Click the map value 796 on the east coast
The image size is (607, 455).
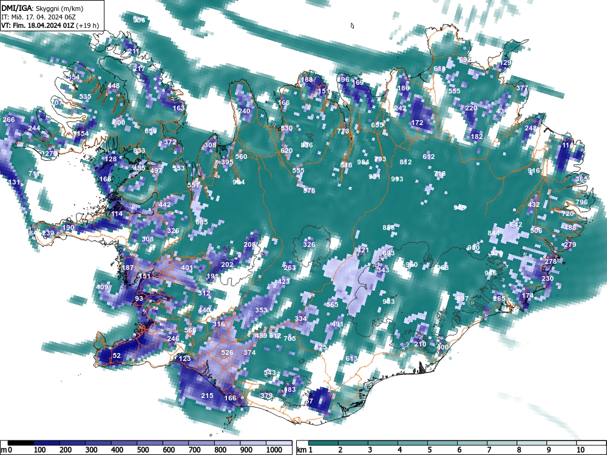[x=582, y=202]
